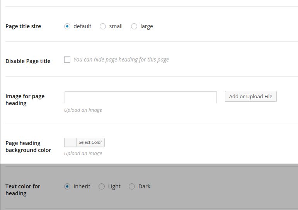Click the 'Disable Page title' field label

(x=28, y=61)
